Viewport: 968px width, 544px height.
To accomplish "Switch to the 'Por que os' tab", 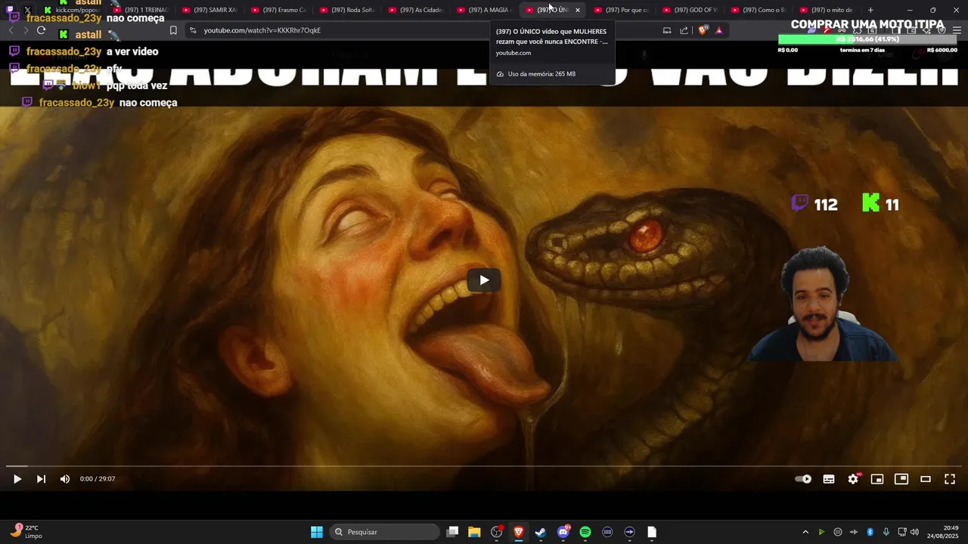I will [622, 10].
